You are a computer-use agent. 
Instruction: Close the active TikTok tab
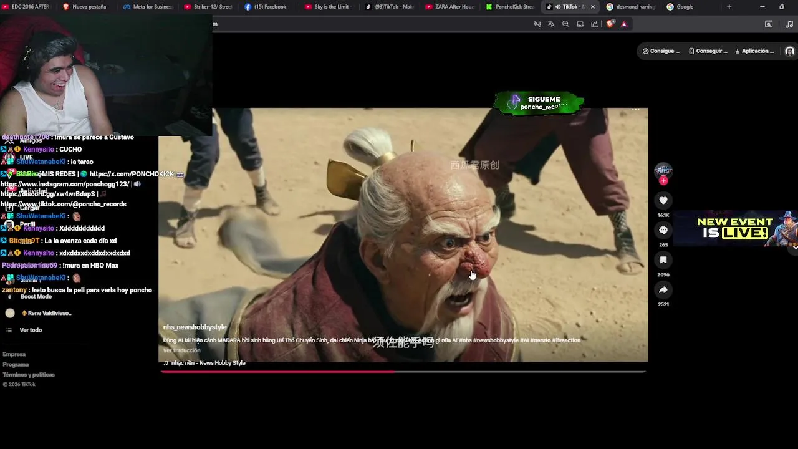593,7
